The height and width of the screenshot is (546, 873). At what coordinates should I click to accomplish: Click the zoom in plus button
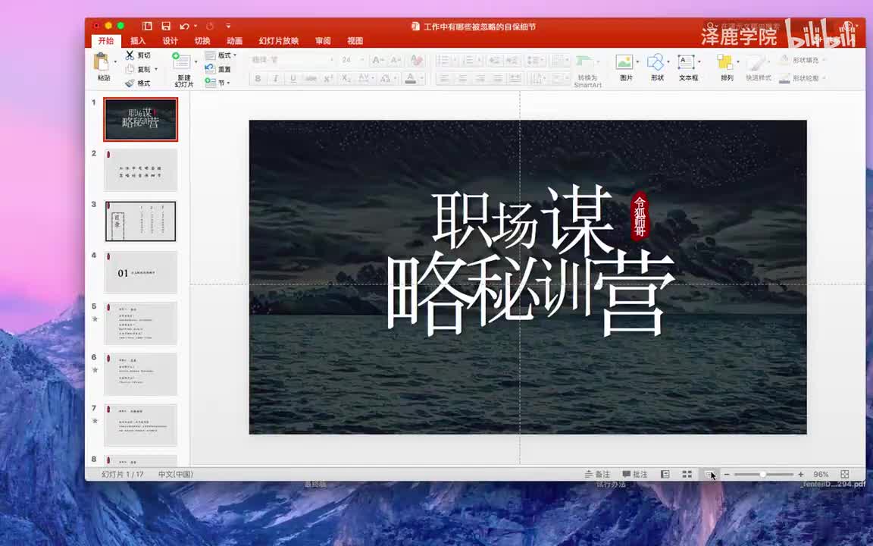[x=800, y=474]
